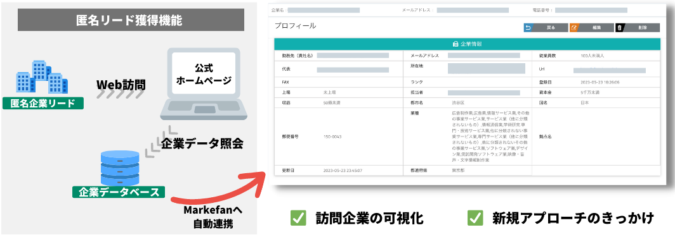Click the green 匿名企業リード label
The height and width of the screenshot is (237, 675).
(x=43, y=103)
